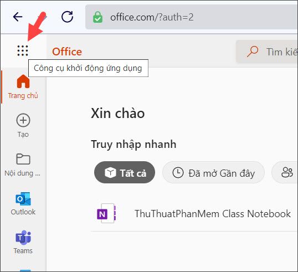Open Nội dung folder icon
Image resolution: width=298 pixels, height=272 pixels.
click(x=23, y=159)
